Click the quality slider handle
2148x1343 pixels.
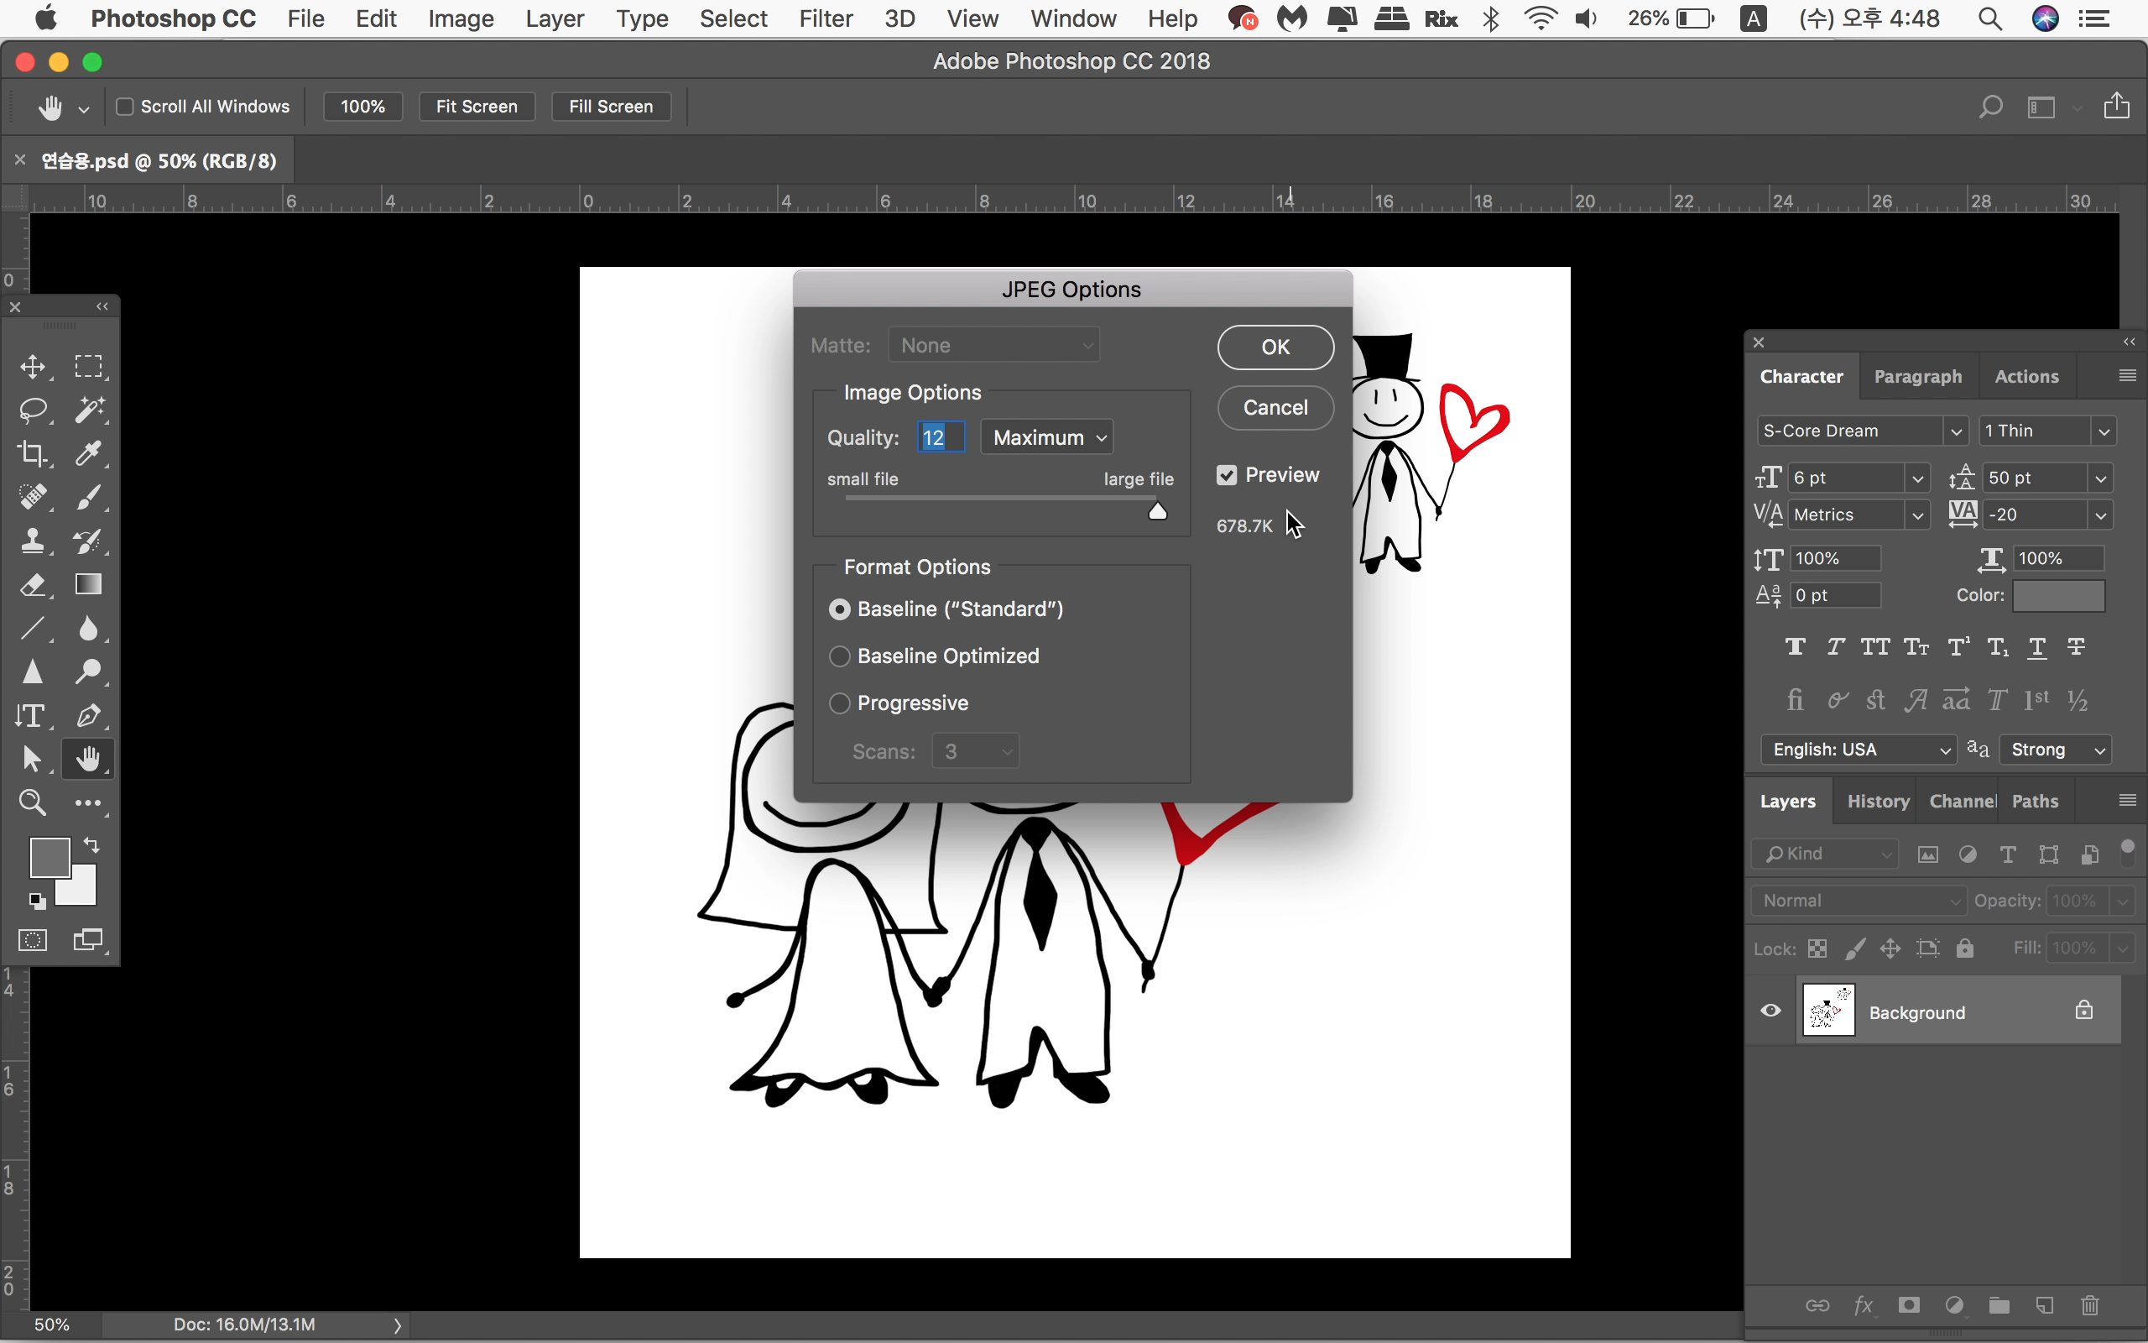click(1157, 512)
